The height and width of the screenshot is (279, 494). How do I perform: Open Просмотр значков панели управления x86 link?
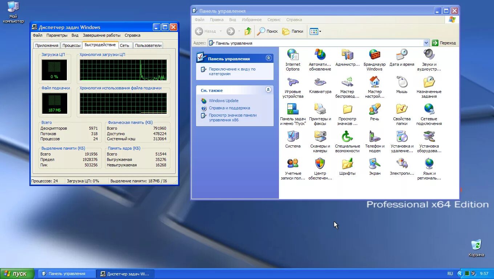click(x=232, y=117)
